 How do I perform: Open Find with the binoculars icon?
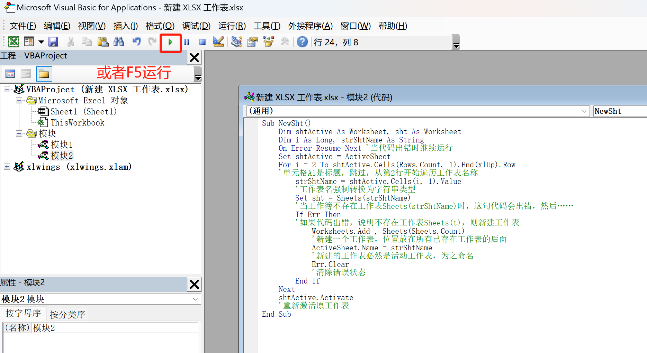click(119, 42)
